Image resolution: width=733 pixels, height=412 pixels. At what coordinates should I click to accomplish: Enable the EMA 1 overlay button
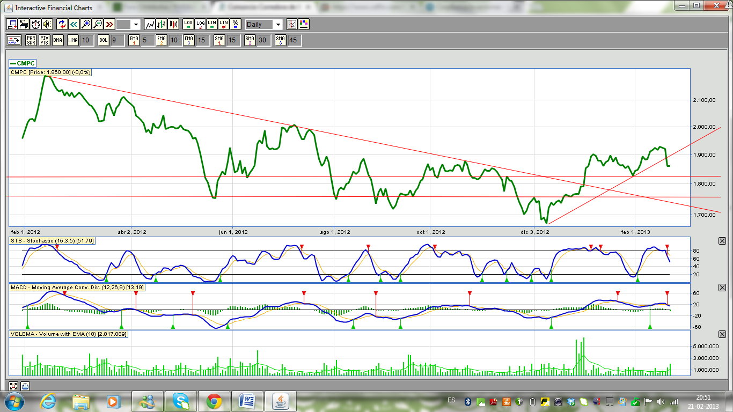tap(134, 40)
